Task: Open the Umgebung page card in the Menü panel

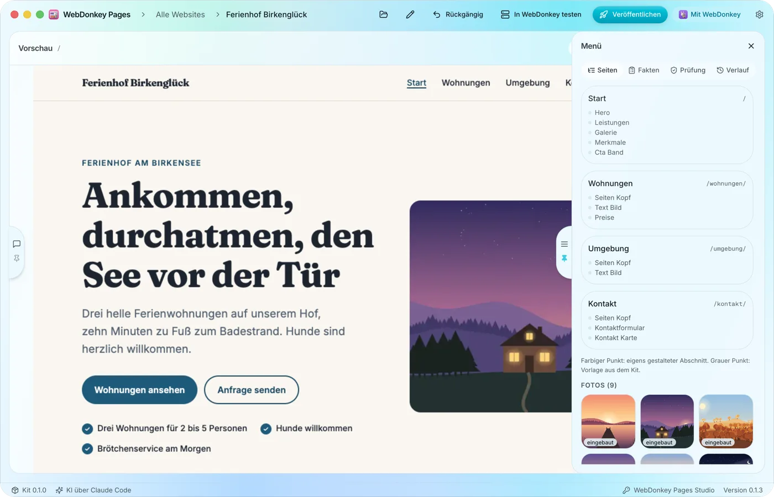Action: 667,260
